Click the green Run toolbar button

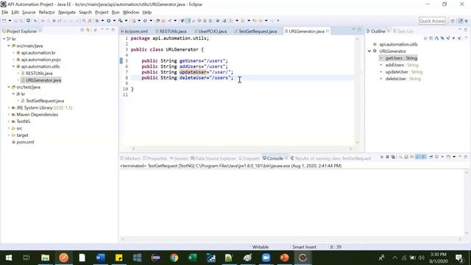point(109,21)
